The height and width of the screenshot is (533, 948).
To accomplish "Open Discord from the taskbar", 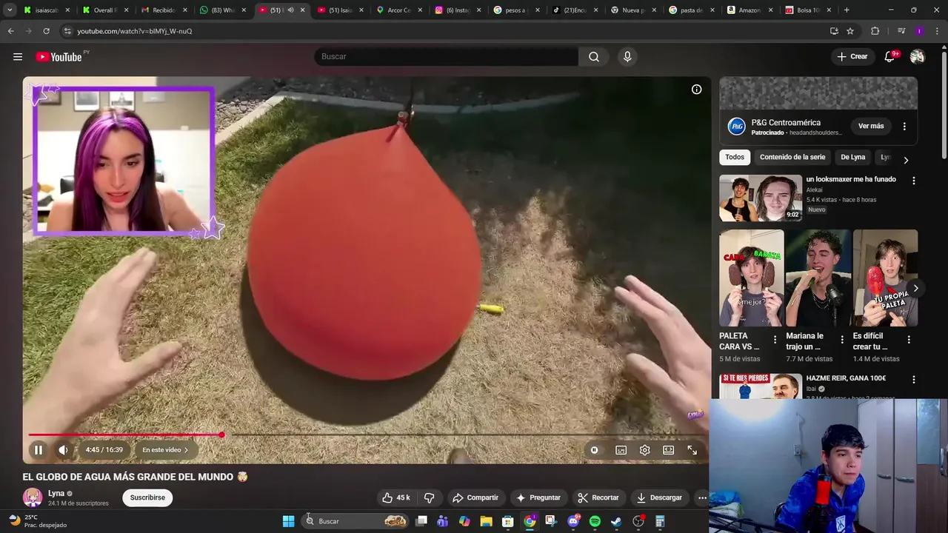I will 573,521.
